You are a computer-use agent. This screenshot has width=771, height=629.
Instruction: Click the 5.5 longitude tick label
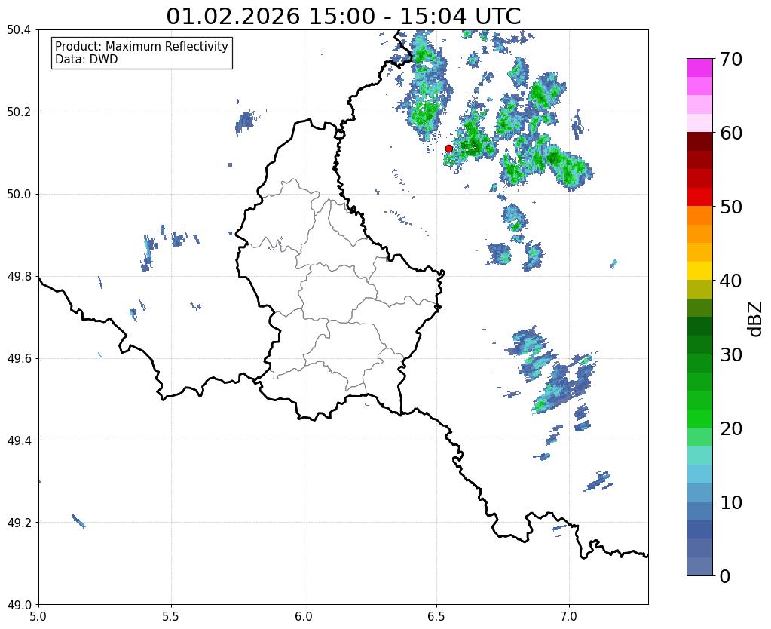[x=171, y=617]
